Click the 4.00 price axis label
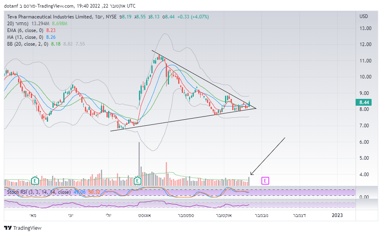 pyautogui.click(x=364, y=175)
